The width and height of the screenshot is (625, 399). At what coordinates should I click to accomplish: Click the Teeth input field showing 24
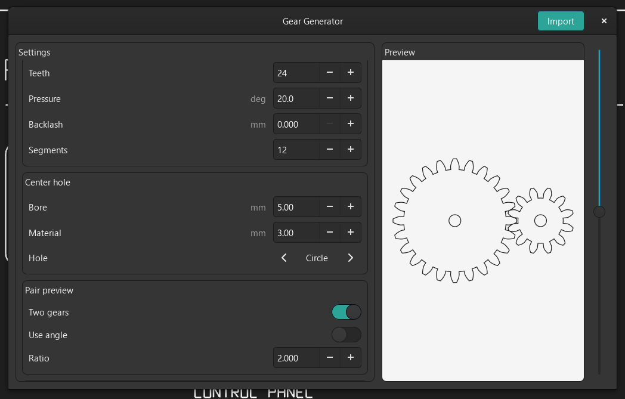(296, 73)
